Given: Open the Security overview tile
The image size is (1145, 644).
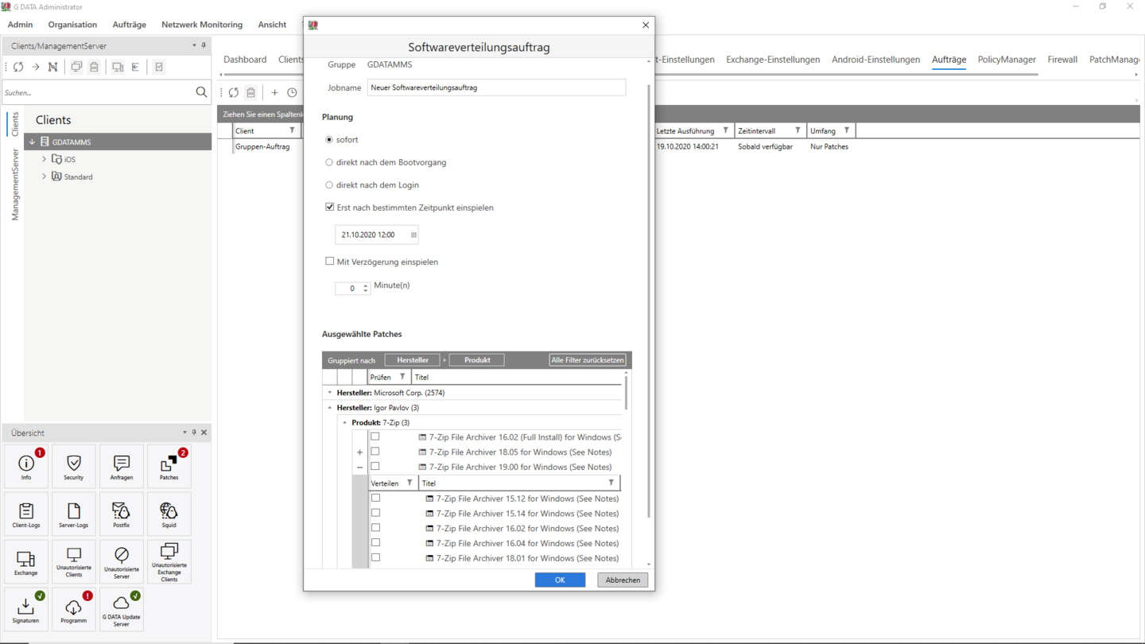Looking at the screenshot, I should pyautogui.click(x=73, y=466).
